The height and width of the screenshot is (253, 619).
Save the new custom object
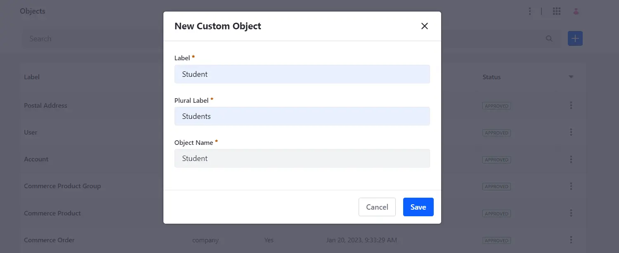click(x=418, y=207)
